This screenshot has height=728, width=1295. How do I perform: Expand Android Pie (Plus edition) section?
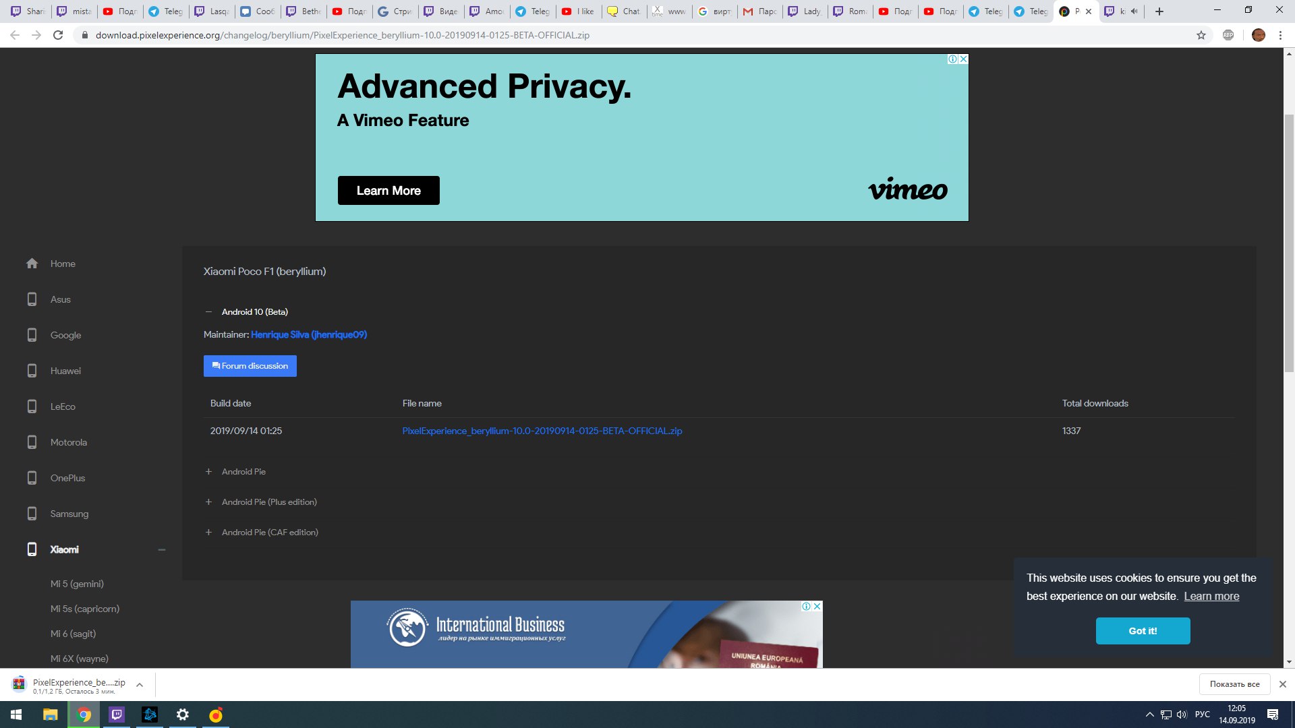[x=208, y=502]
